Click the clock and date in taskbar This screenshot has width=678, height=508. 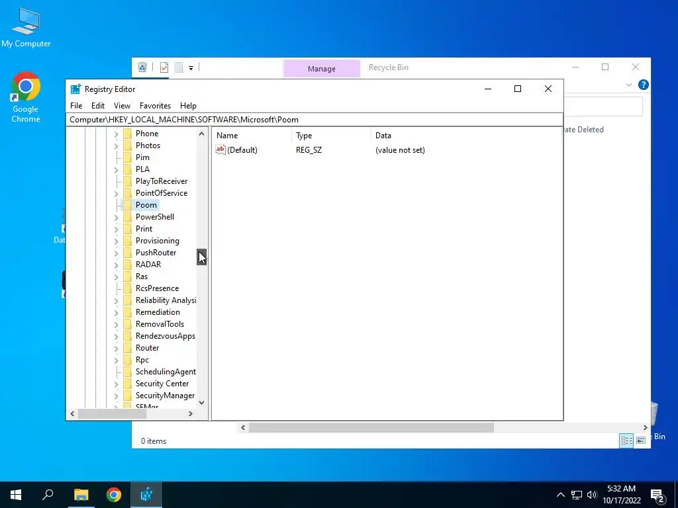pos(621,495)
